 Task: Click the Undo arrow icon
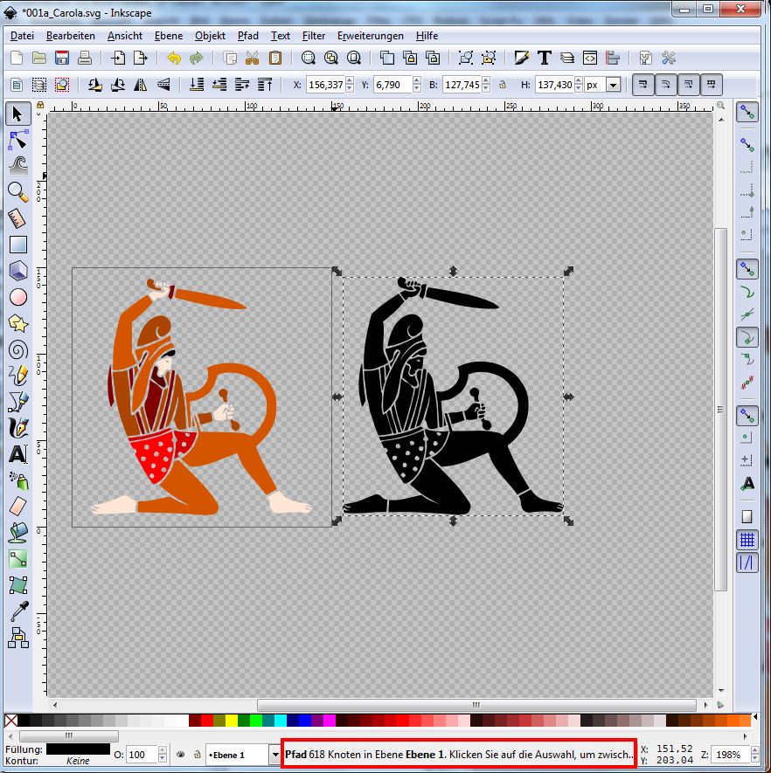pos(173,59)
